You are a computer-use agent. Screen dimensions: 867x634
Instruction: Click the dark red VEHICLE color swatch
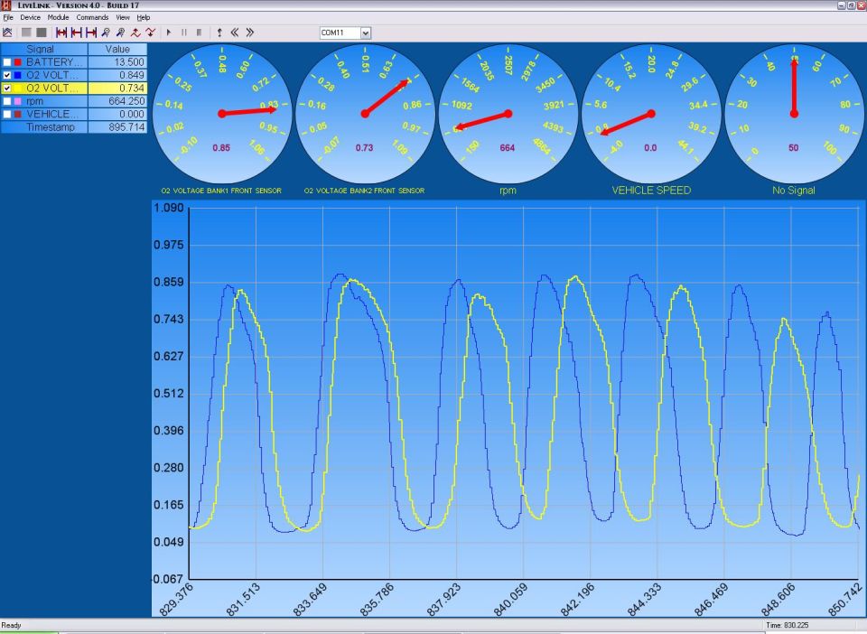pyautogui.click(x=18, y=115)
